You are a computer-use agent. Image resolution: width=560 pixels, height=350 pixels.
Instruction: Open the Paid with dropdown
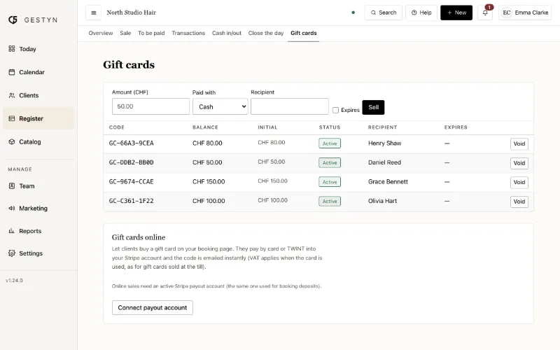click(220, 106)
